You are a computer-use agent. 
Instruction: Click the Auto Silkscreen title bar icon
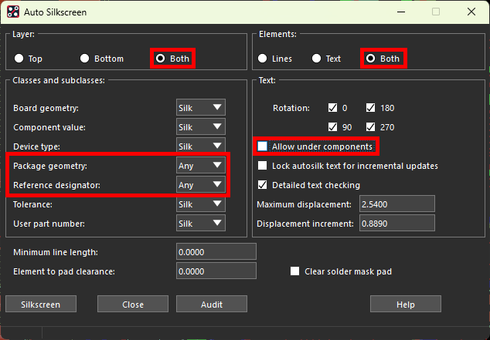[x=12, y=12]
